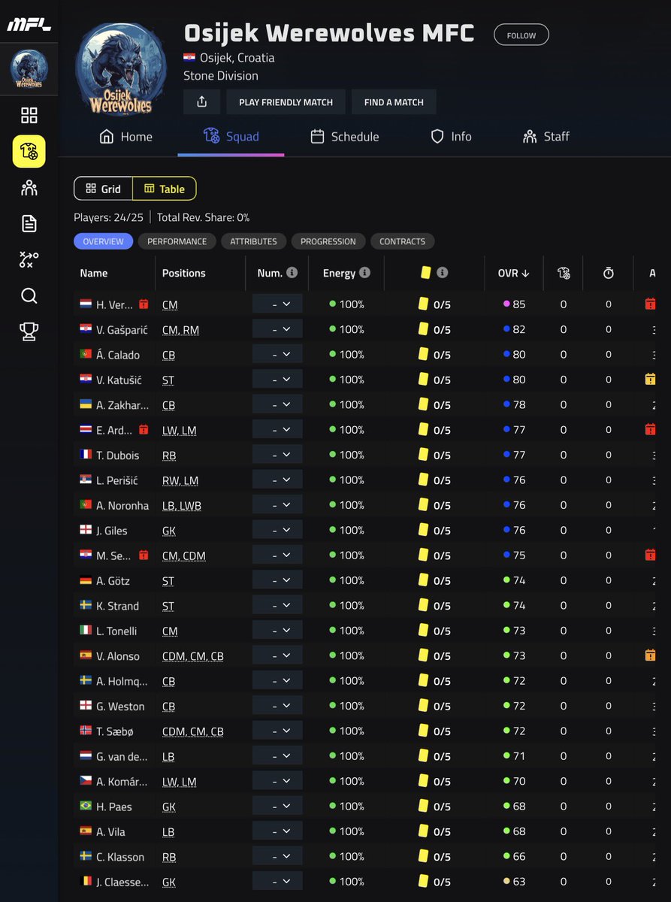This screenshot has height=902, width=671.
Task: Click player name L. Perišić
Action: click(x=117, y=480)
